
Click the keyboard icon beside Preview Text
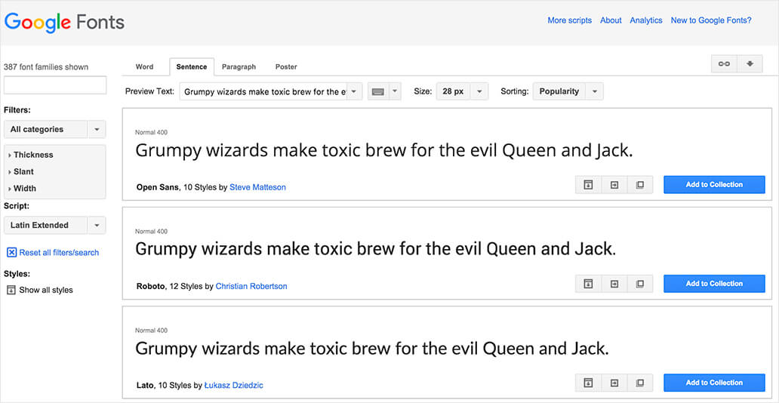click(378, 92)
